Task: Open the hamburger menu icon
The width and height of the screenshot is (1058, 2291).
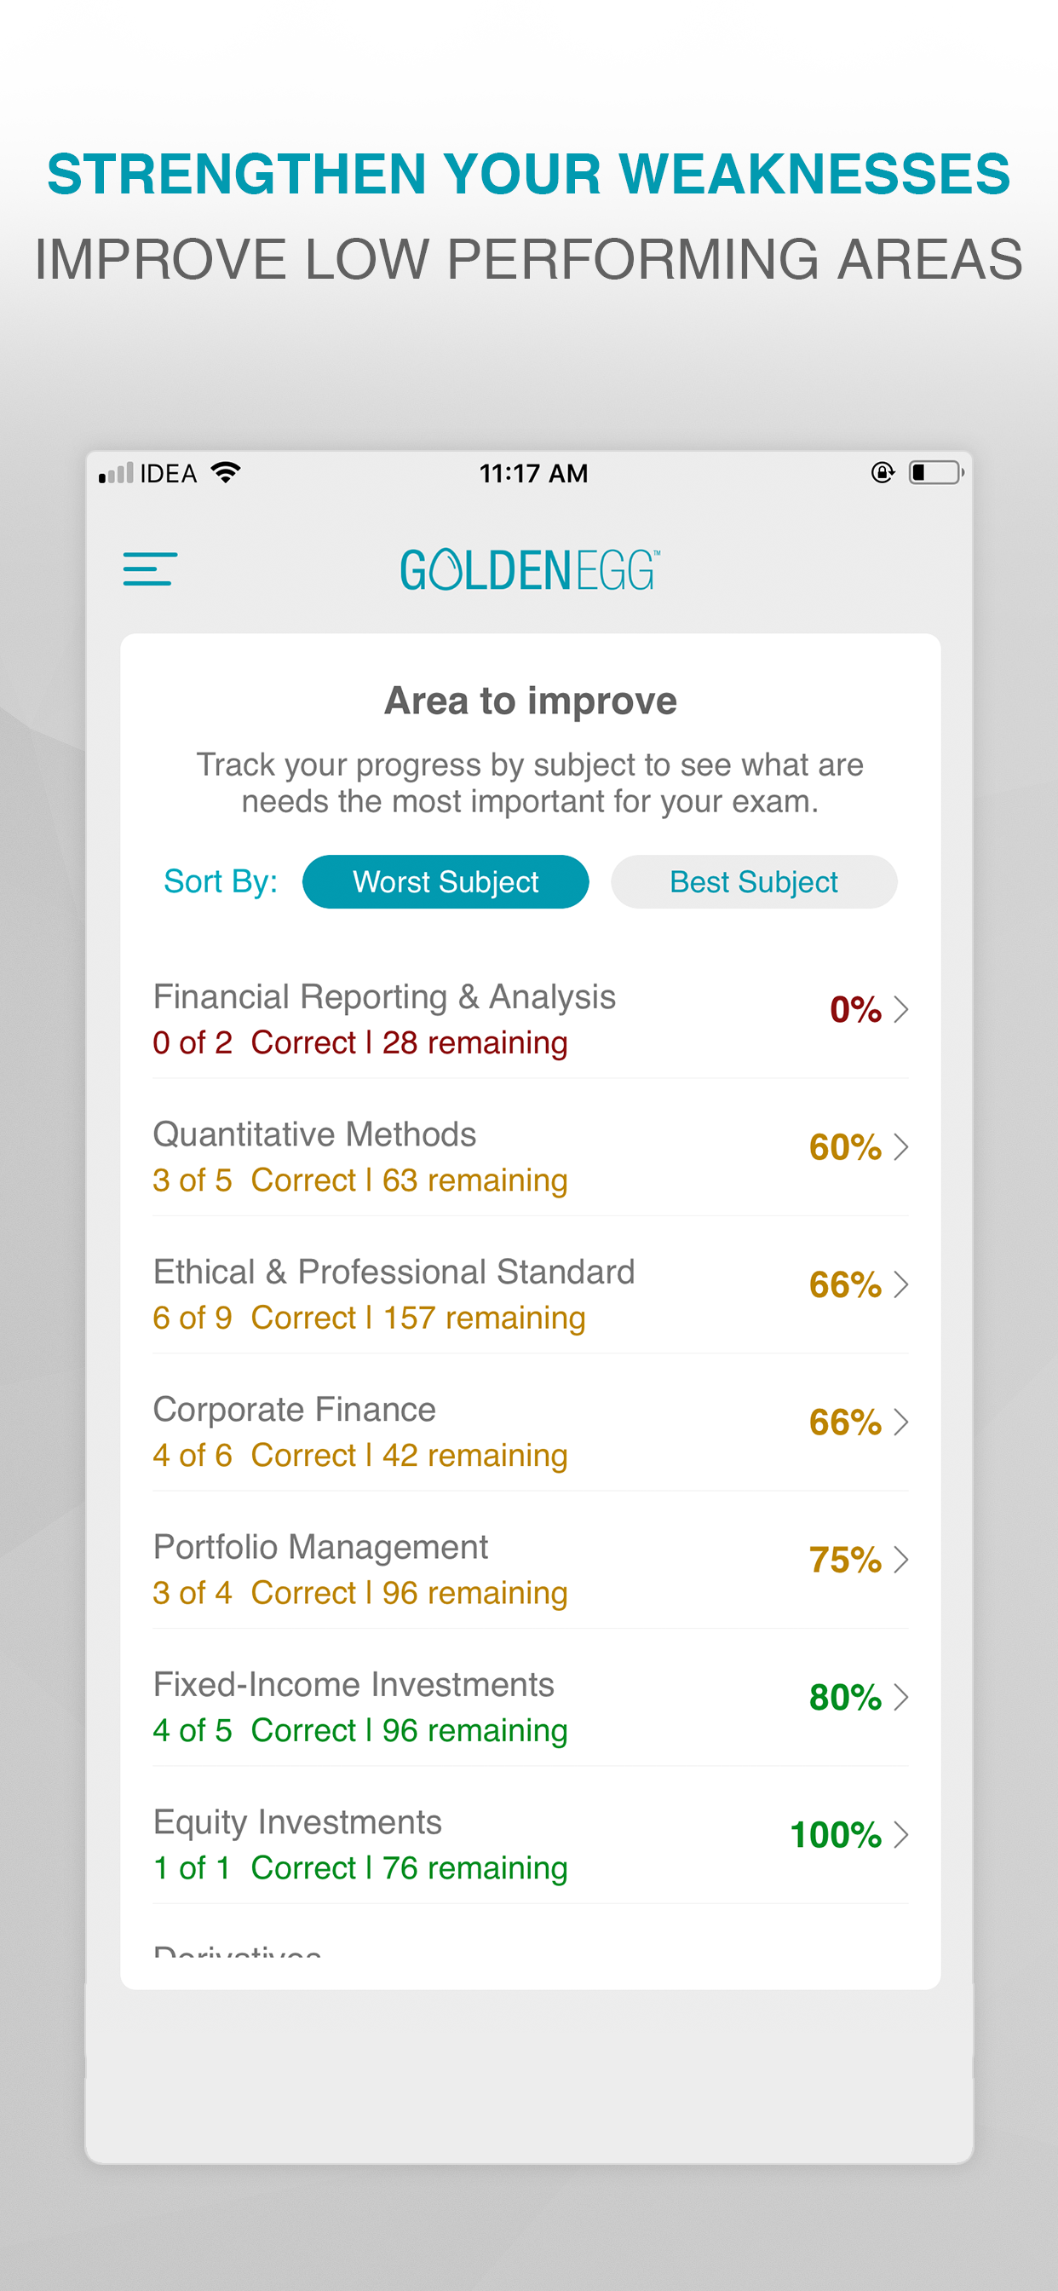Action: point(149,569)
